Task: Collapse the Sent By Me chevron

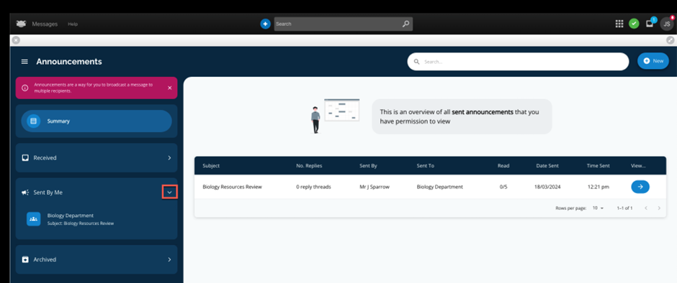Action: (169, 192)
